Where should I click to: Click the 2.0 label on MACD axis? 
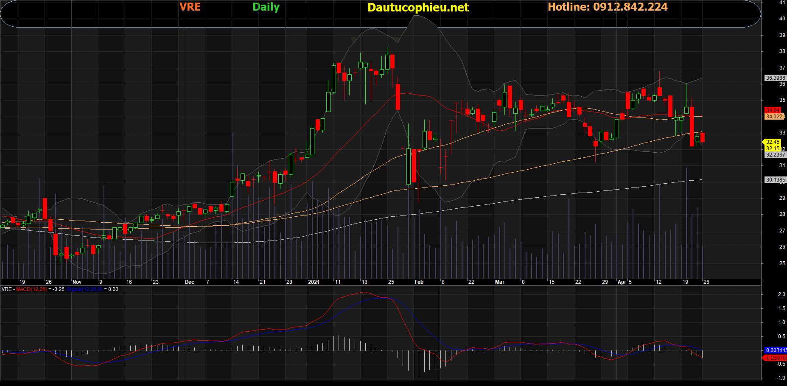click(x=781, y=294)
